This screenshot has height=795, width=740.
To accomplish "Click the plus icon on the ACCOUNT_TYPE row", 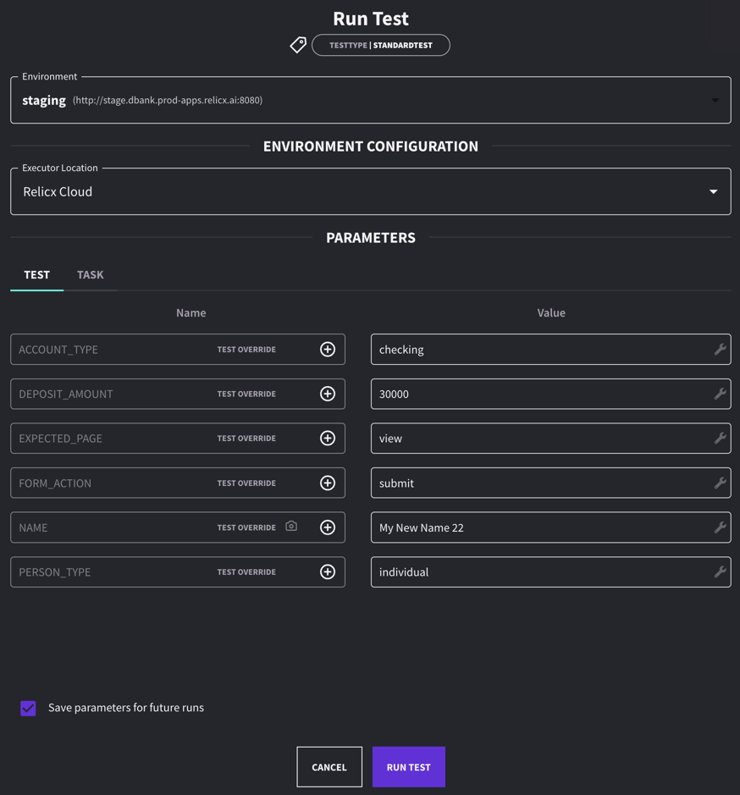I will click(x=328, y=350).
